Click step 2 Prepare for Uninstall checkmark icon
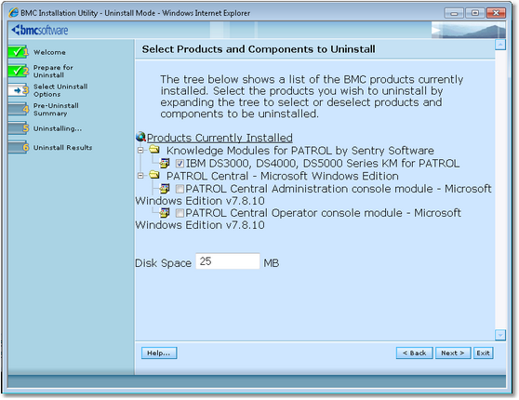The image size is (519, 400). coord(18,71)
